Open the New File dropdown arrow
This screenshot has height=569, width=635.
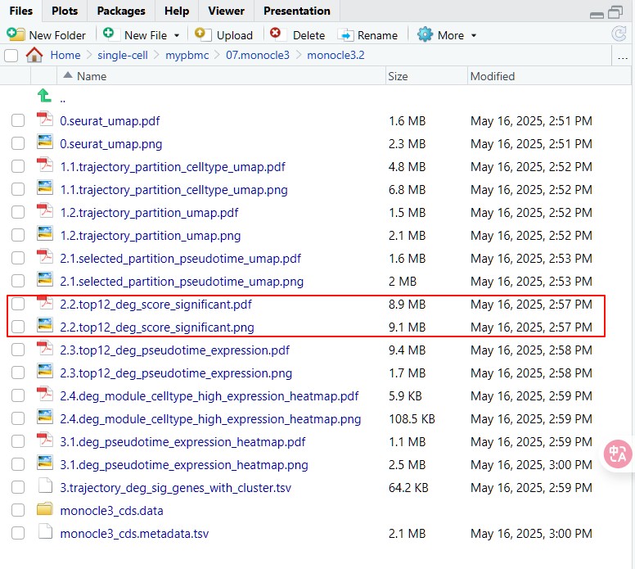point(177,36)
